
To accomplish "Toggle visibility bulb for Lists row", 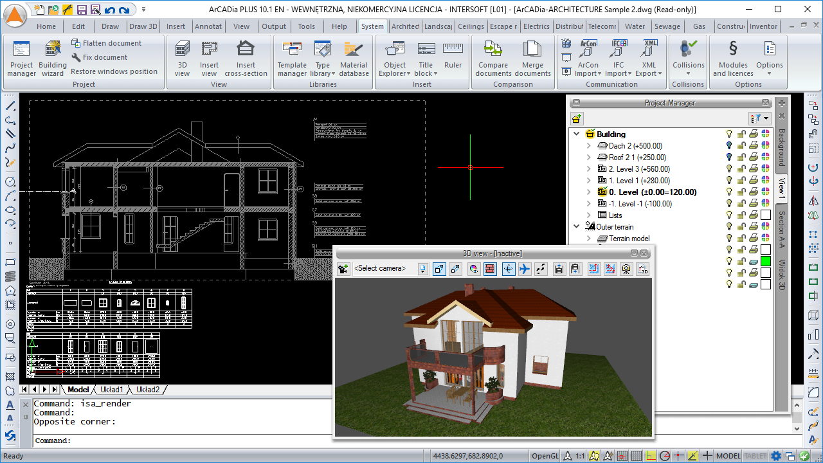I will 729,215.
